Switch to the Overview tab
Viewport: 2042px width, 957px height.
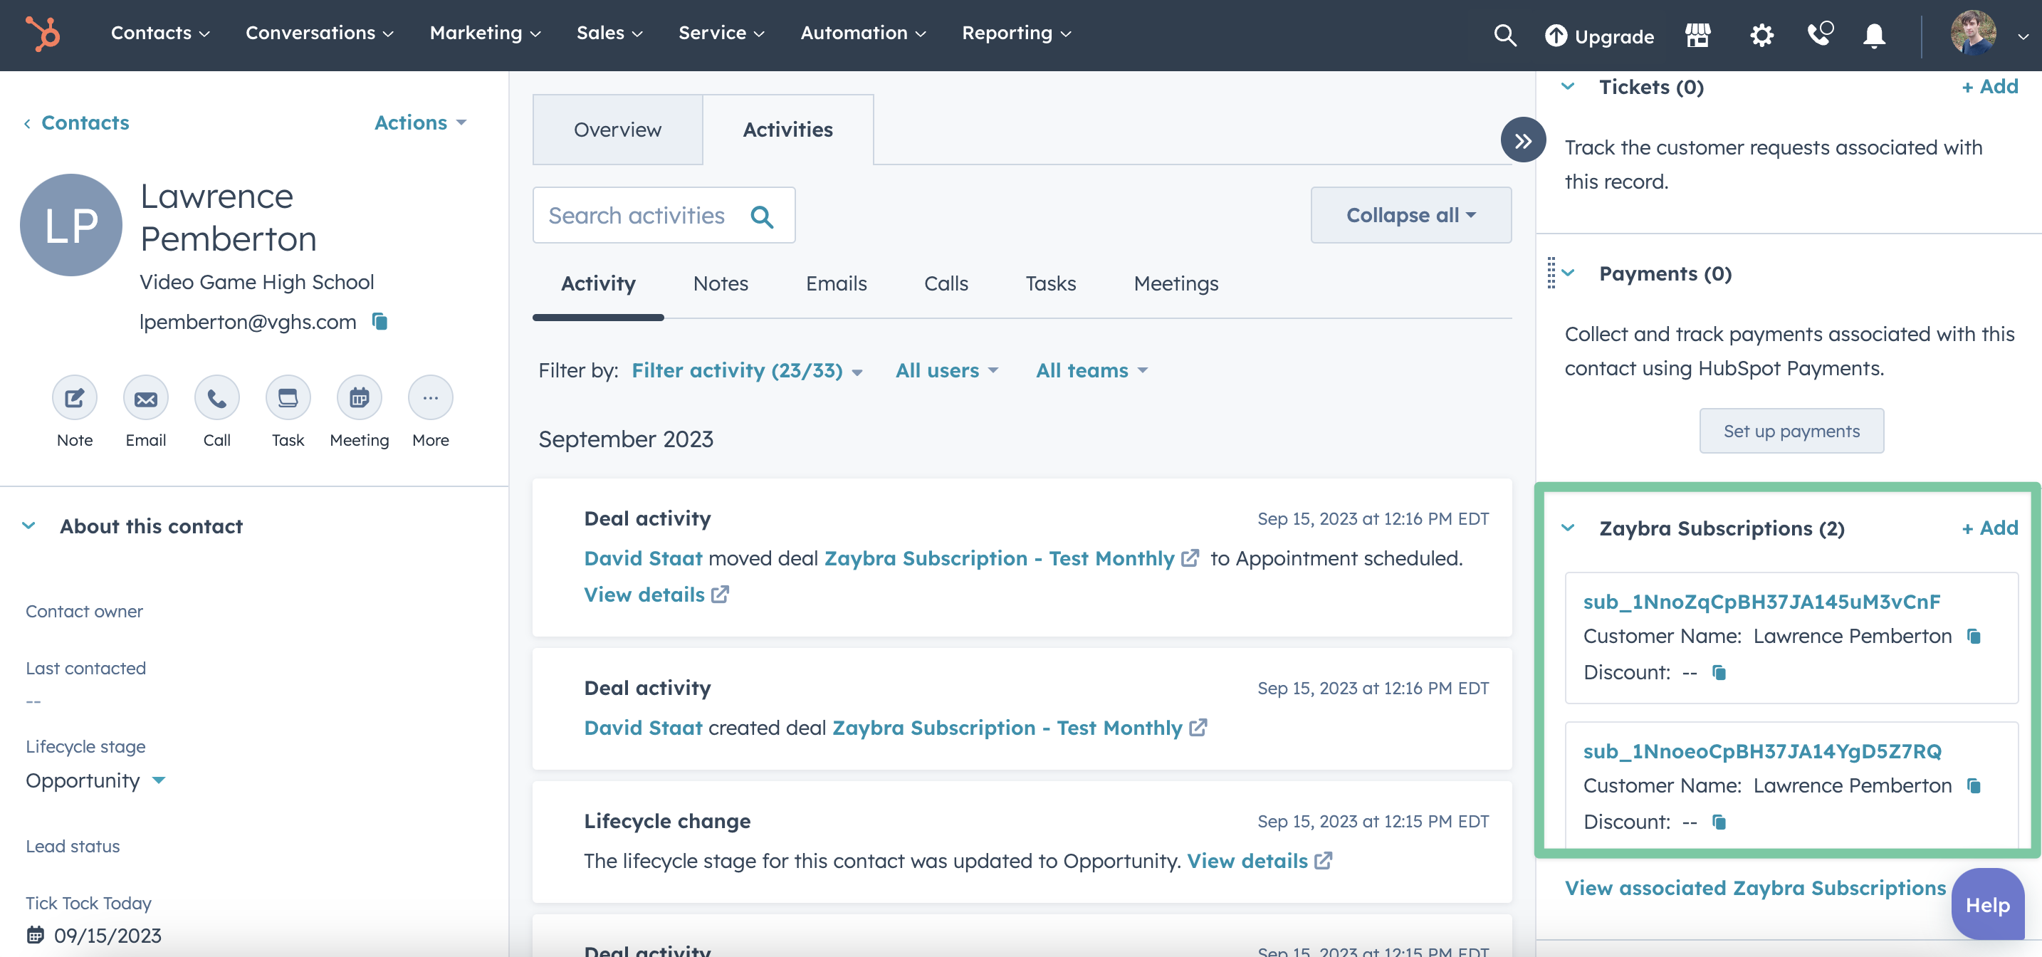click(x=617, y=130)
